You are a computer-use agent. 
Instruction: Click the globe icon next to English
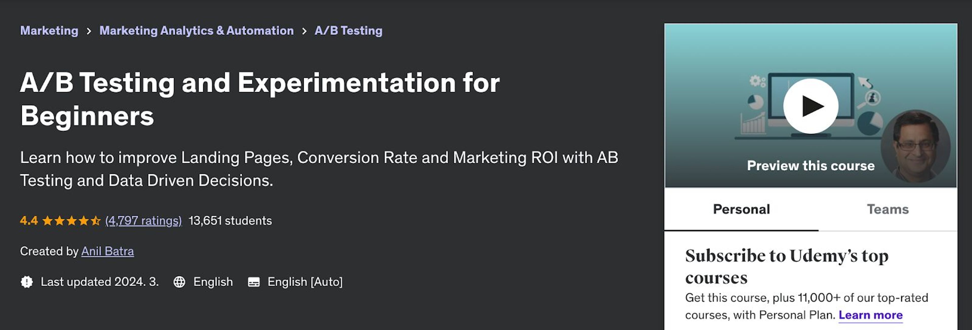click(x=180, y=282)
